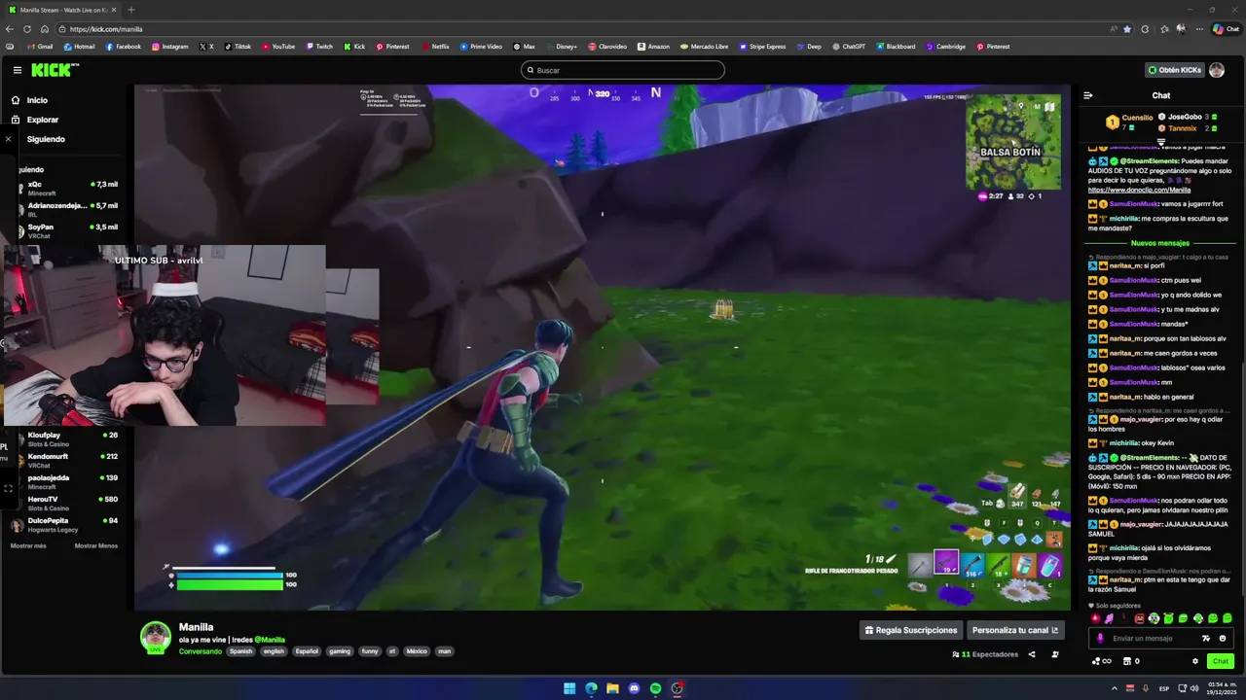Open the browser three-dots settings menu

1199,29
